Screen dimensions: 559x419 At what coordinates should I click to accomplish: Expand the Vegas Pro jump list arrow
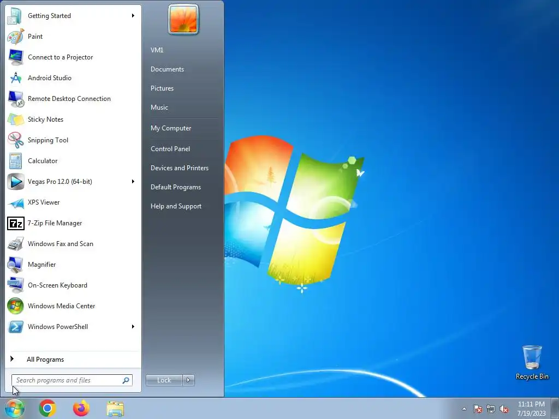pos(133,181)
